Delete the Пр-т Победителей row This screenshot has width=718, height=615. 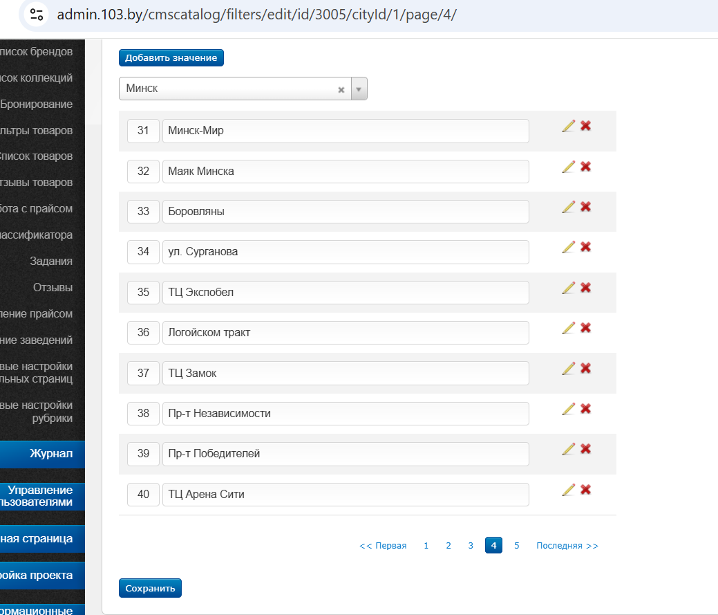pyautogui.click(x=586, y=449)
